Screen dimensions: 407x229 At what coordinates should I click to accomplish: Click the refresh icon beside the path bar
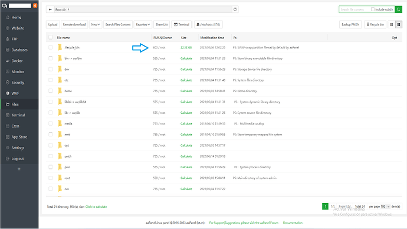235,9
